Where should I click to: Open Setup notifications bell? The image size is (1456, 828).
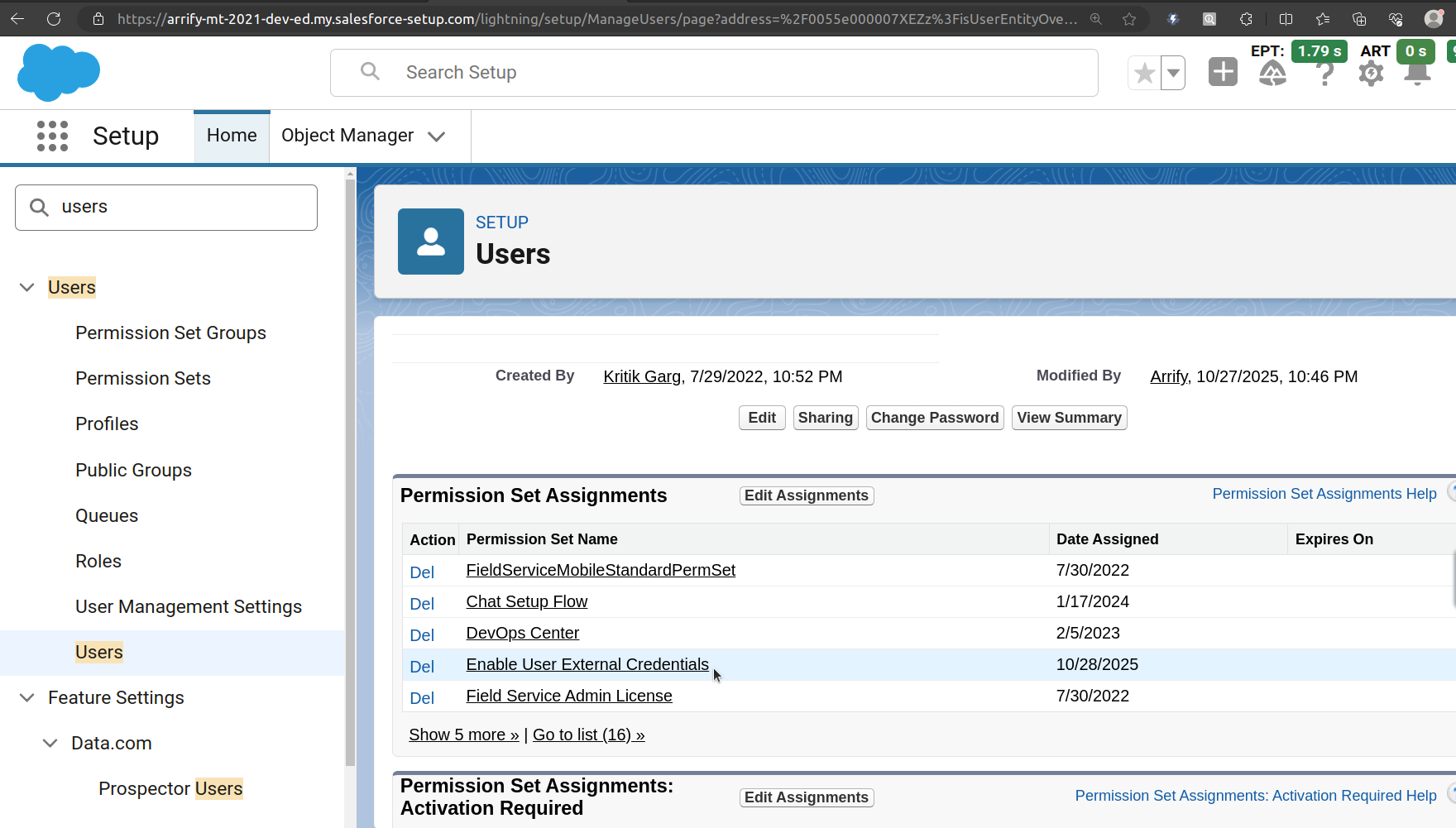[1417, 73]
